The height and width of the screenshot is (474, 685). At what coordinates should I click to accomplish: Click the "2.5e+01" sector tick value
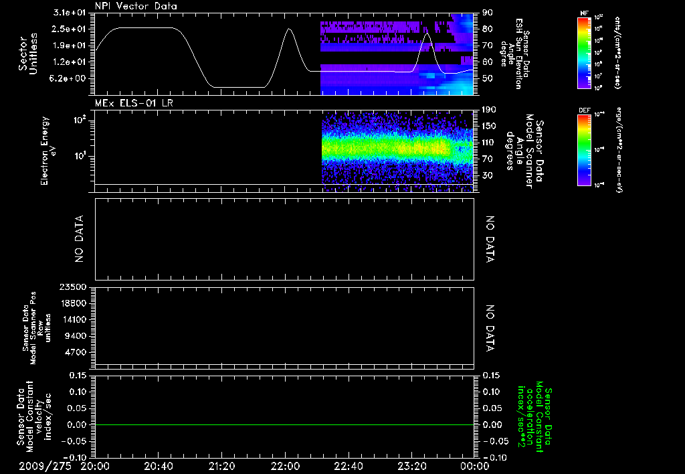[70, 29]
